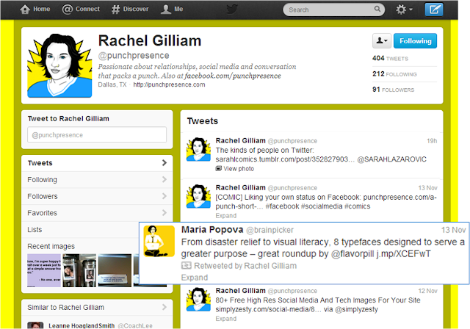
Task: Open the Me profile tab
Action: click(172, 10)
